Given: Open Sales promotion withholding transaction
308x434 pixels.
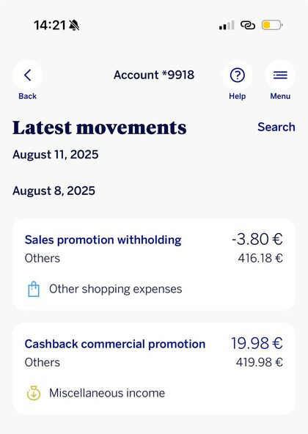Looking at the screenshot, I should click(x=154, y=265).
